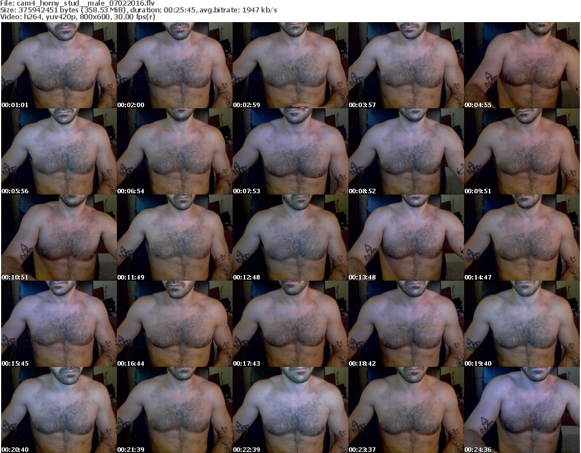Select the frame at 00:17:43

click(290, 324)
